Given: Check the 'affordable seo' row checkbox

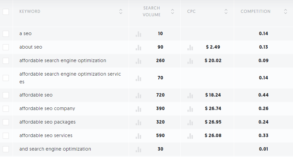Looking at the screenshot, I should coord(6,95).
